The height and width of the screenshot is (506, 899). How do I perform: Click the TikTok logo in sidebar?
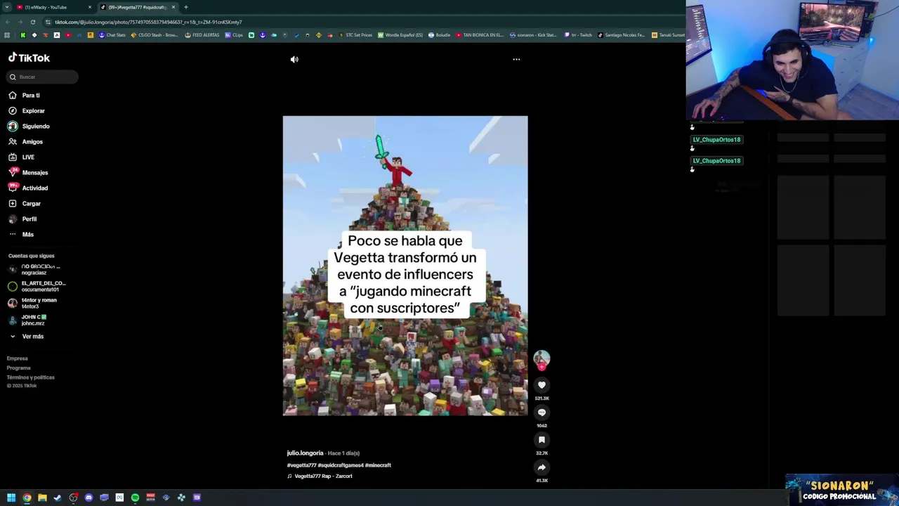[x=29, y=58]
